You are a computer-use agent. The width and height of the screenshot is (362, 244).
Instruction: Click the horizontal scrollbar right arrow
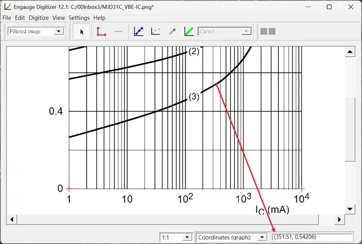[339, 219]
